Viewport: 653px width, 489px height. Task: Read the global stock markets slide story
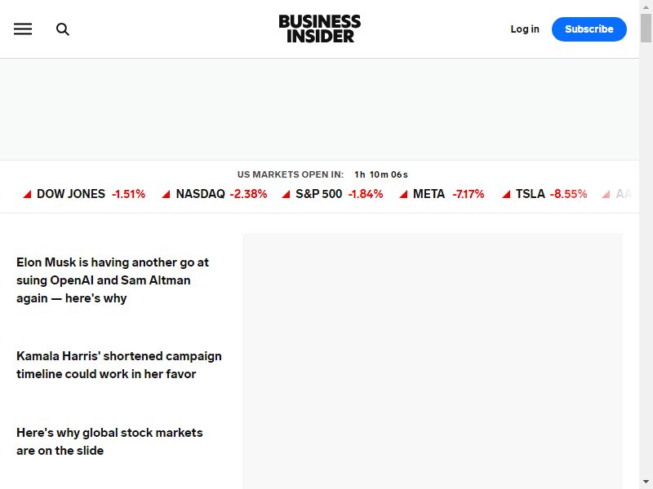pos(109,442)
